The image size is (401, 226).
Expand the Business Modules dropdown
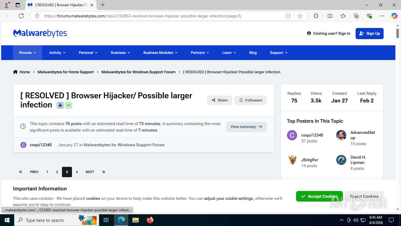pos(160,53)
